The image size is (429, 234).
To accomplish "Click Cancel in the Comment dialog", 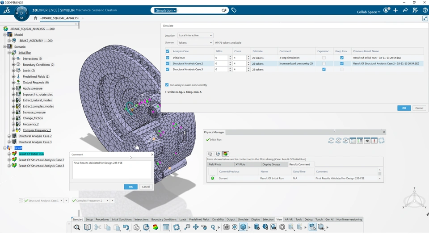I will tap(146, 187).
